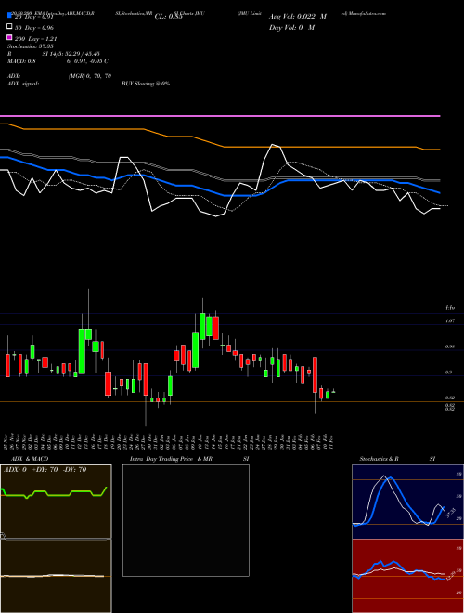Select the '50 Day = 0.96' legend text
The image size is (464, 613).
[34, 27]
